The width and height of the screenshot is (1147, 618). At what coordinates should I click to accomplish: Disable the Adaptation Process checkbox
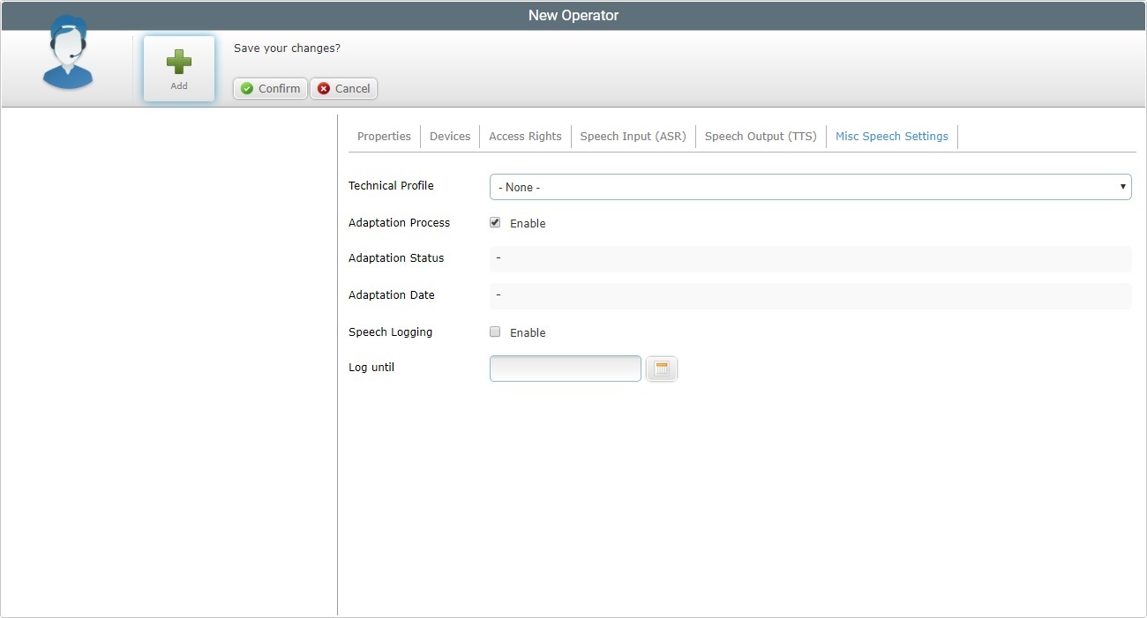pos(495,223)
